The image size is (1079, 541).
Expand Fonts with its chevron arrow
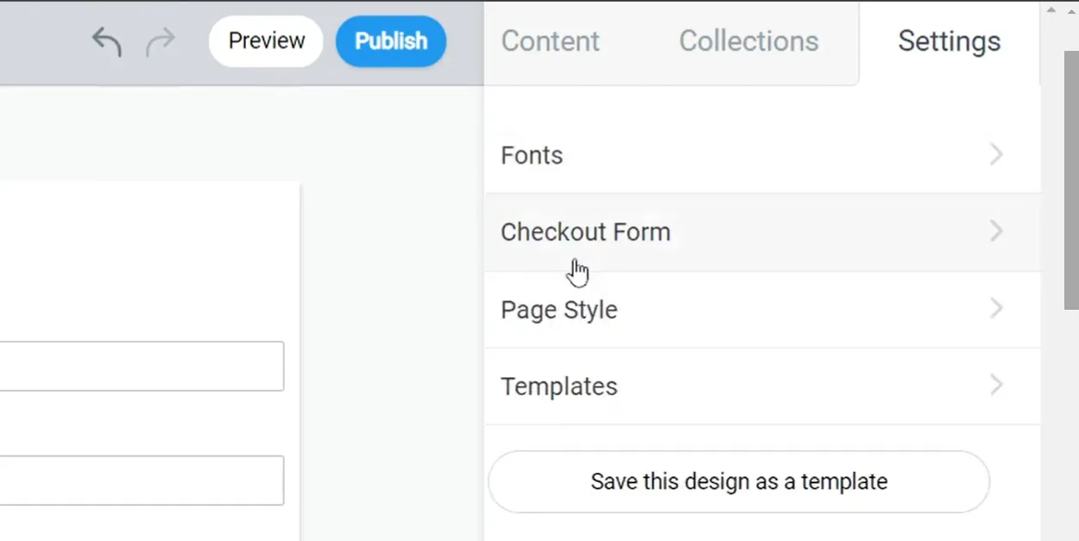click(996, 154)
